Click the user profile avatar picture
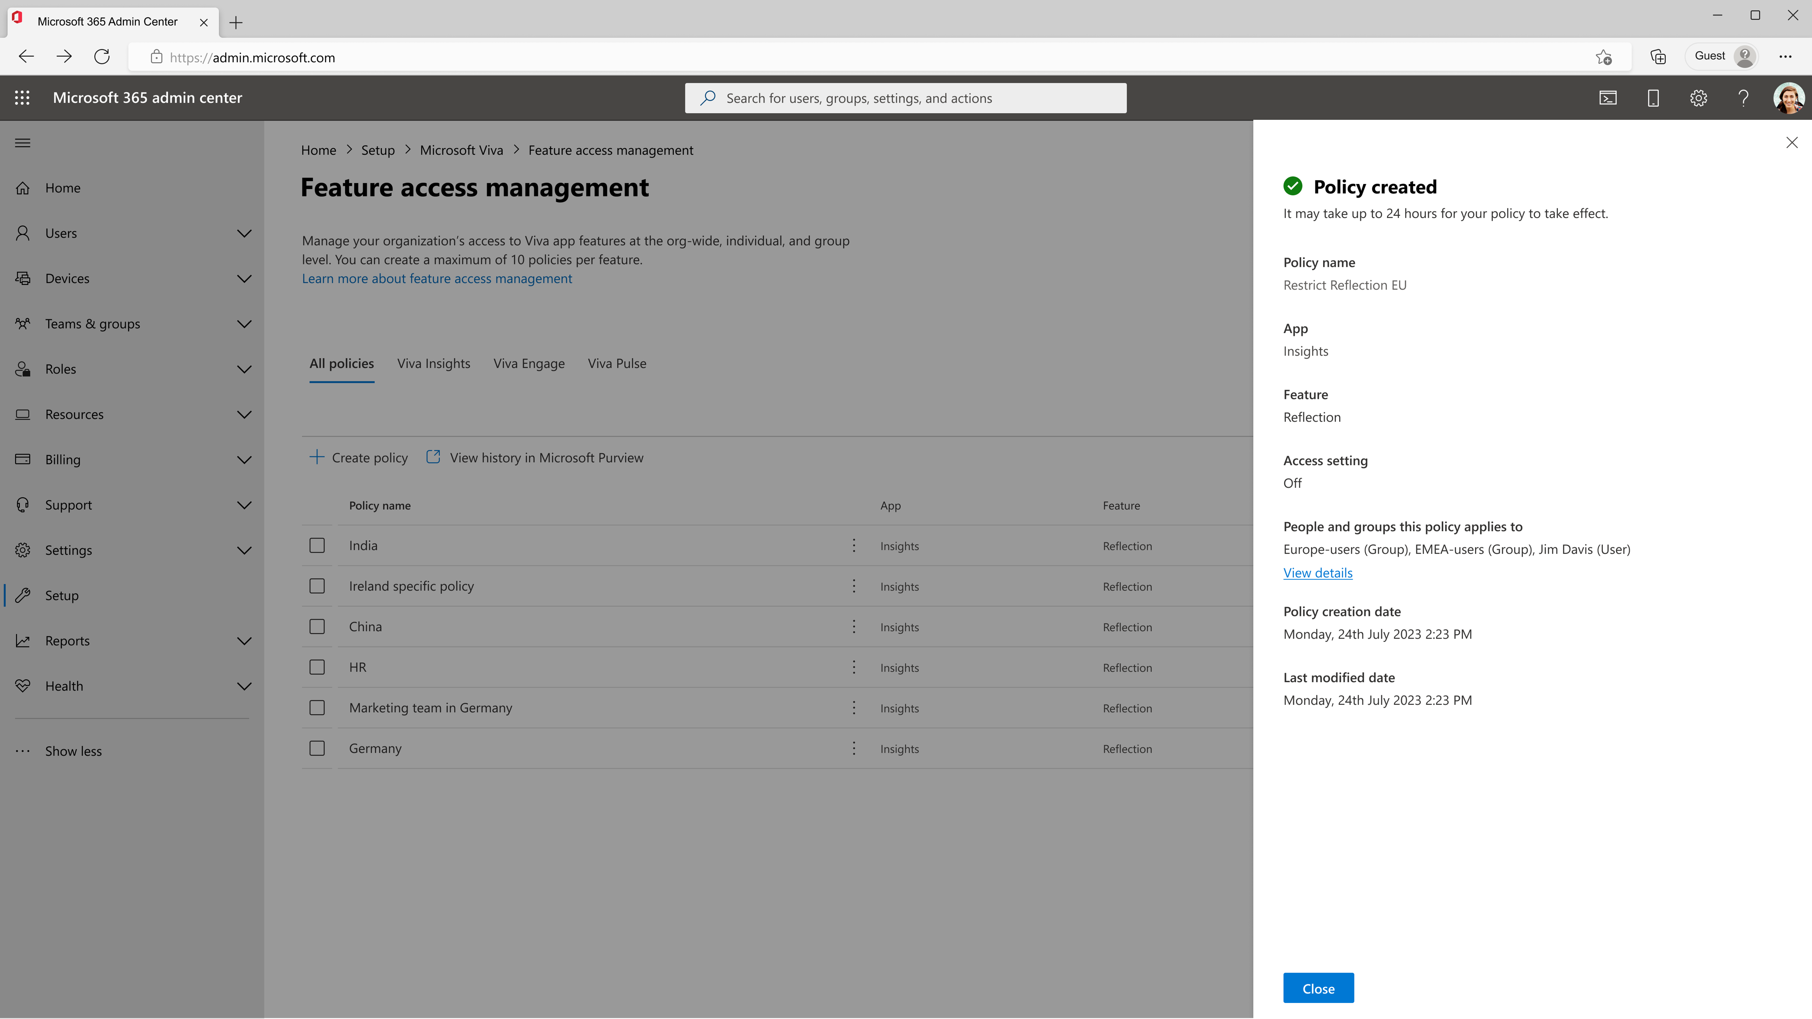The height and width of the screenshot is (1019, 1812). 1788,98
